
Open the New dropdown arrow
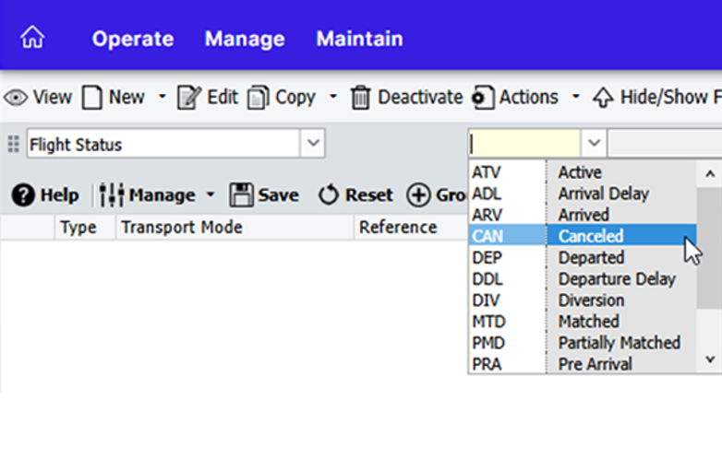162,98
